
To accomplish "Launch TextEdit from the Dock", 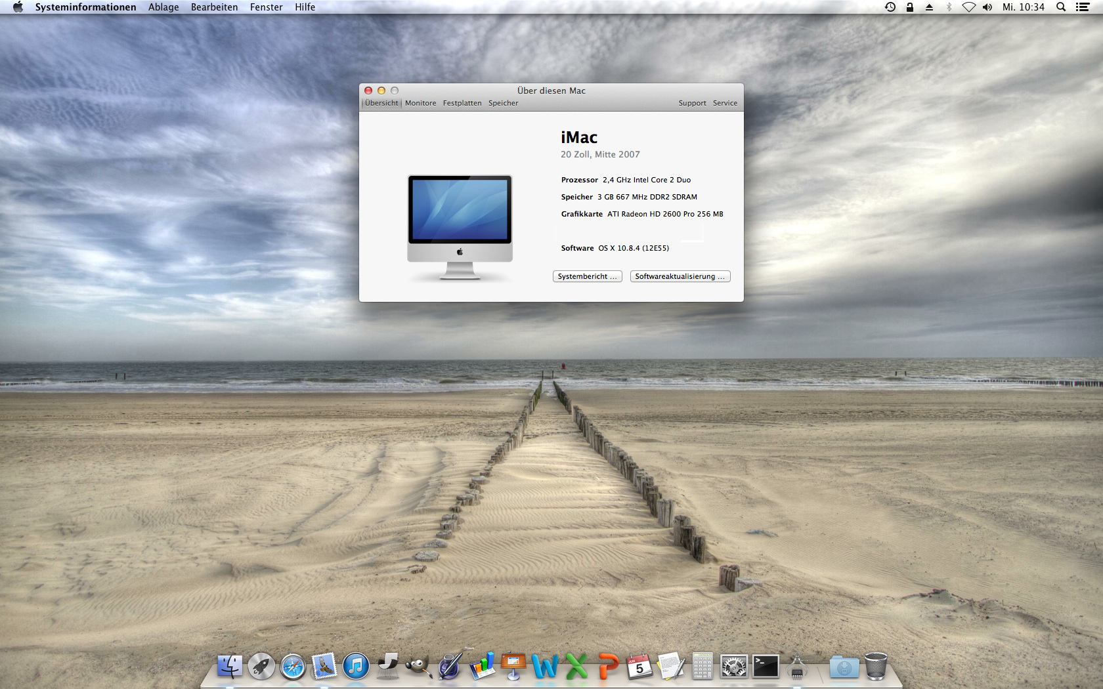I will click(671, 667).
